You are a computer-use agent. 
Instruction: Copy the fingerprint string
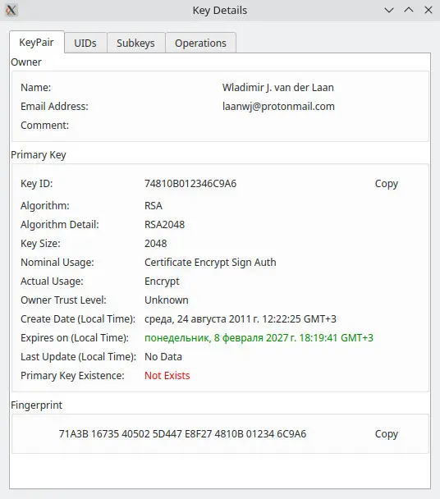click(386, 434)
